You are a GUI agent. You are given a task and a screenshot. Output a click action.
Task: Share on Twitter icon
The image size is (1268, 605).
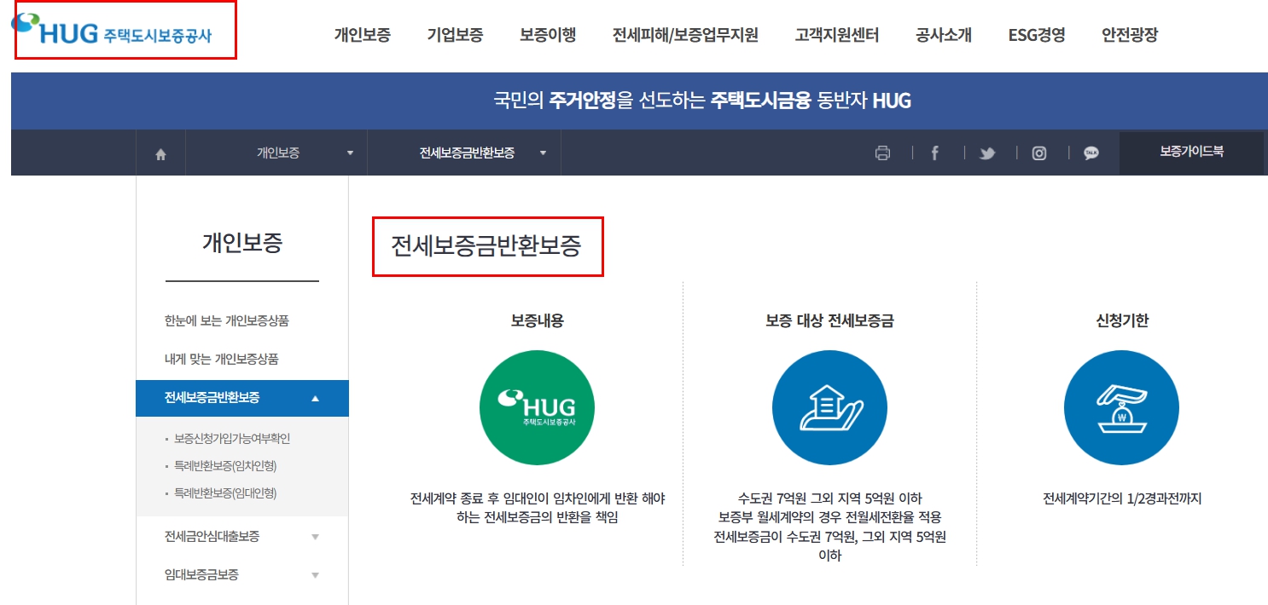pos(987,154)
